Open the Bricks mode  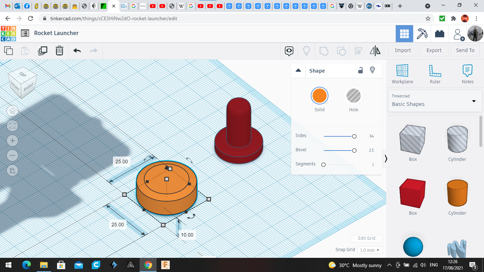point(440,34)
